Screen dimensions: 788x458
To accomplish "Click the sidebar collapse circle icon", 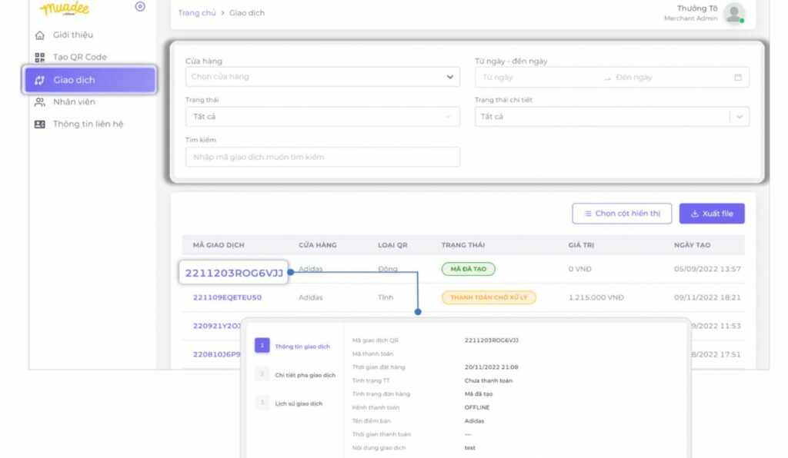I will [x=140, y=7].
